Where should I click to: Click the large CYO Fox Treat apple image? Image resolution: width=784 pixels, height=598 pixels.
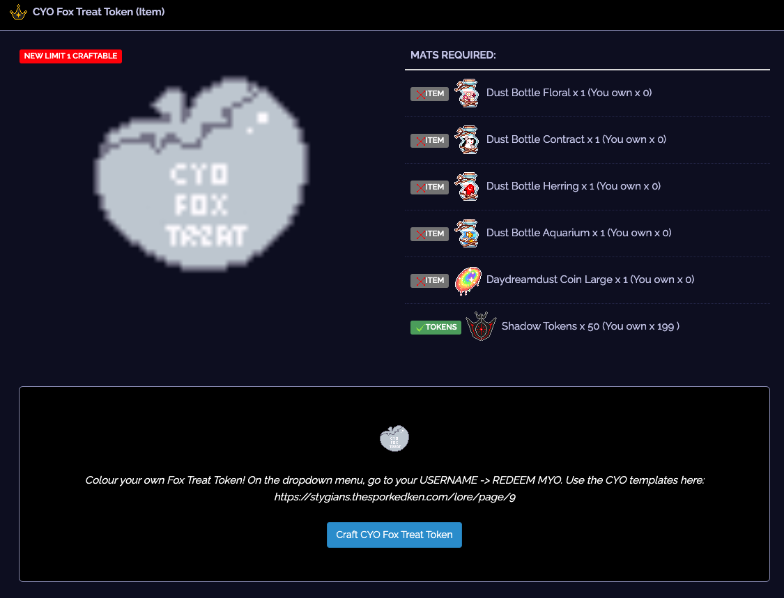tap(201, 174)
